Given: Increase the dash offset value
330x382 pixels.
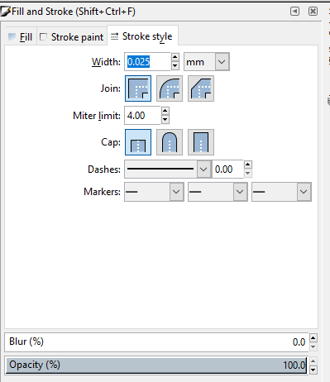Looking at the screenshot, I should (248, 165).
